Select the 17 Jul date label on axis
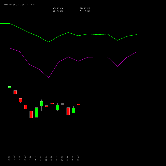This screenshot has width=166, height=166. tap(30, 158)
